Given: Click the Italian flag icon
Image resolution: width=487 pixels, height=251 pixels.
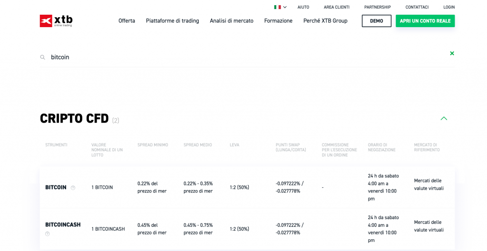Looking at the screenshot, I should [277, 7].
